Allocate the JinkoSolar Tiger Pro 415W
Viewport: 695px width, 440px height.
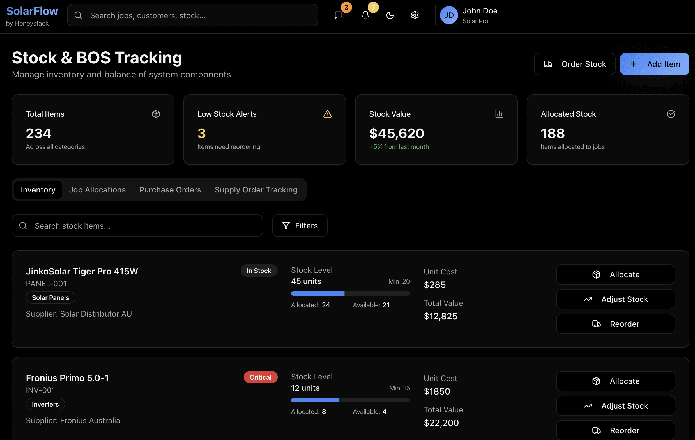615,274
